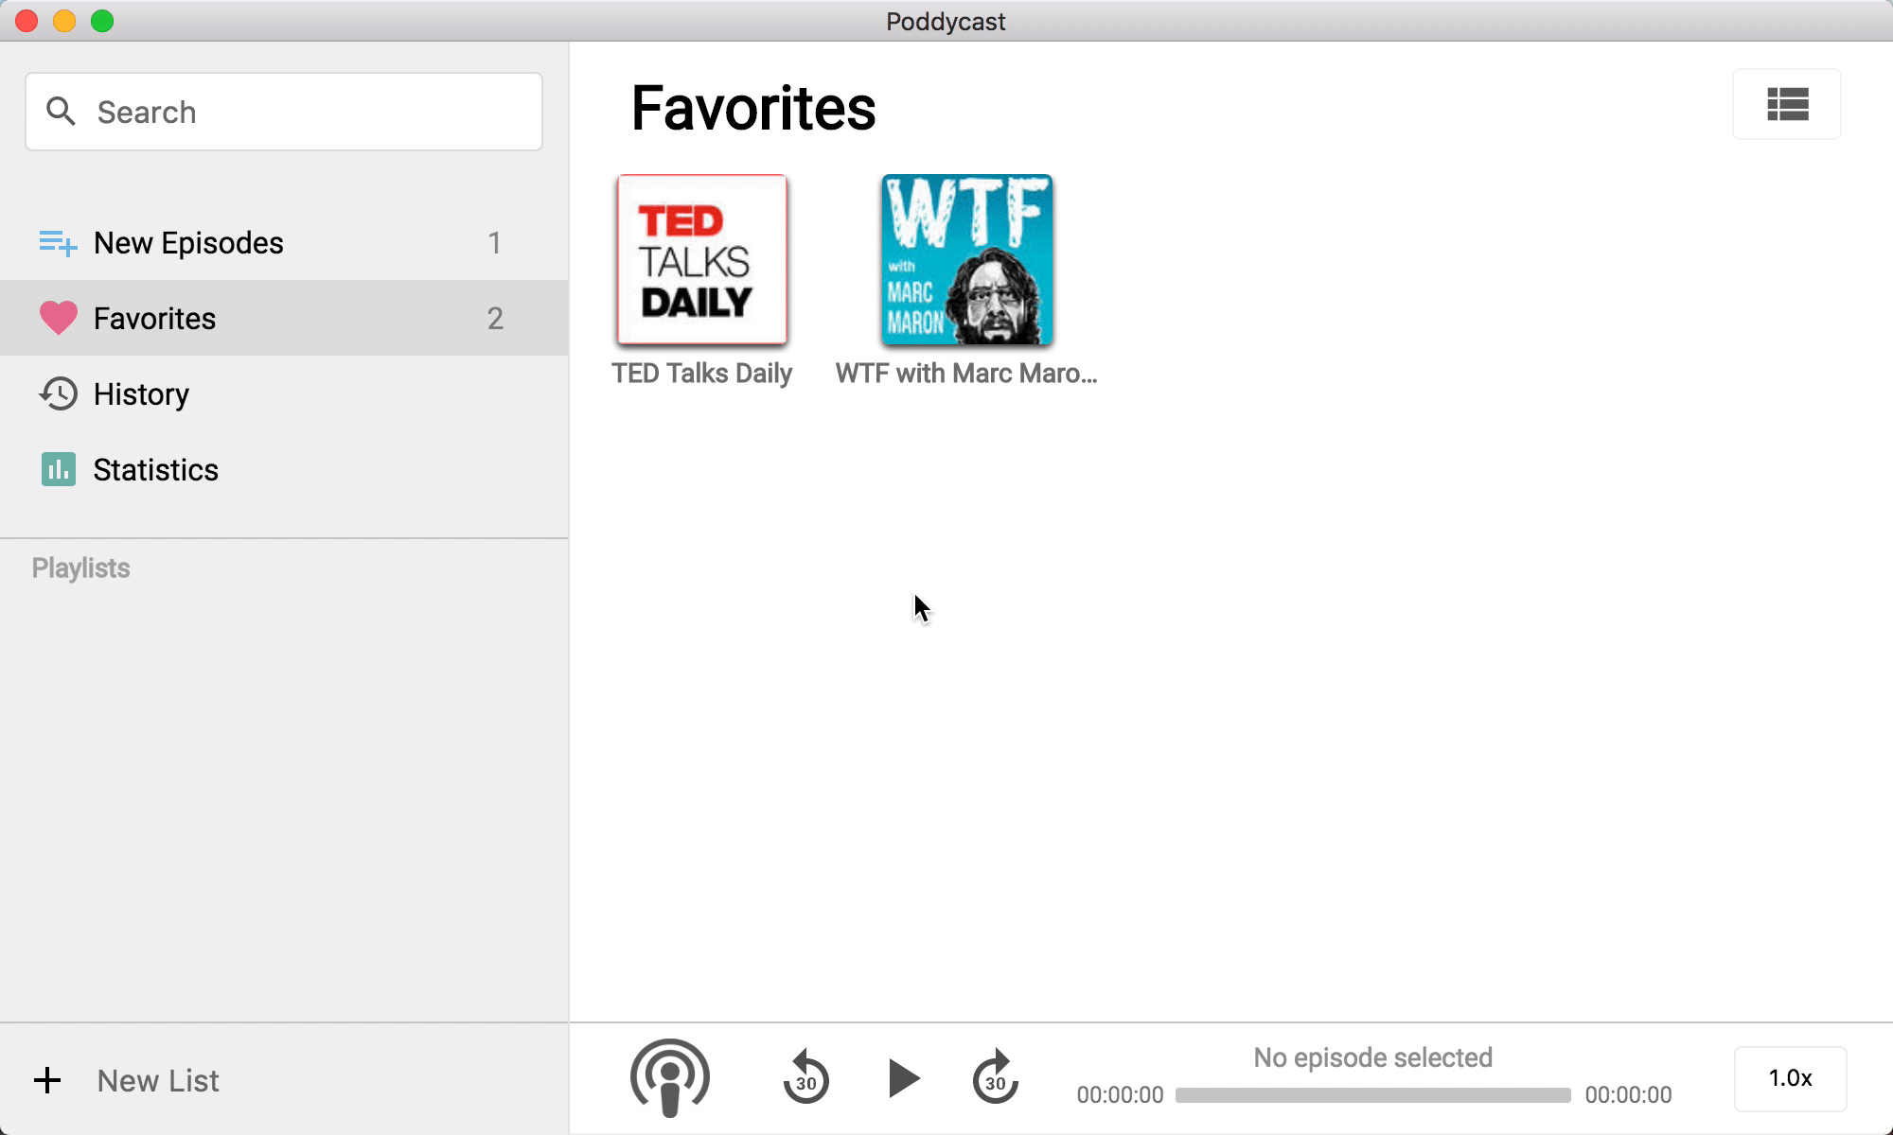Select the Statistics sidebar icon
This screenshot has height=1135, width=1893.
[x=58, y=470]
